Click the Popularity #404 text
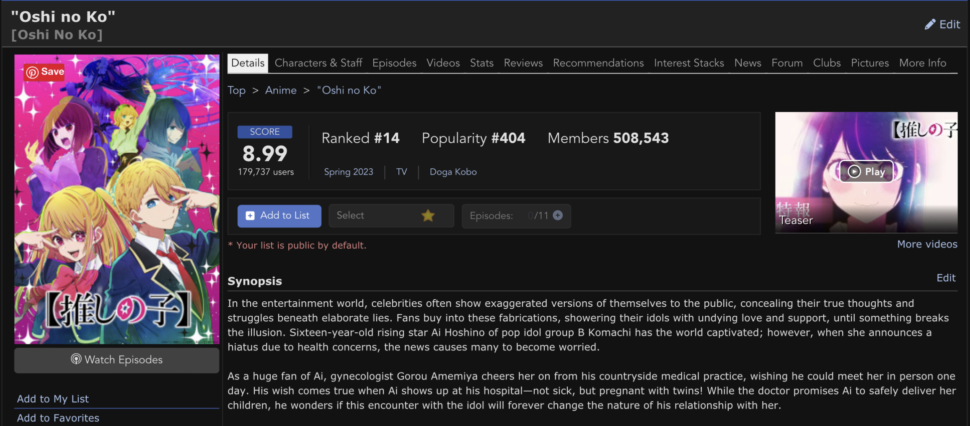This screenshot has height=426, width=970. pos(473,138)
